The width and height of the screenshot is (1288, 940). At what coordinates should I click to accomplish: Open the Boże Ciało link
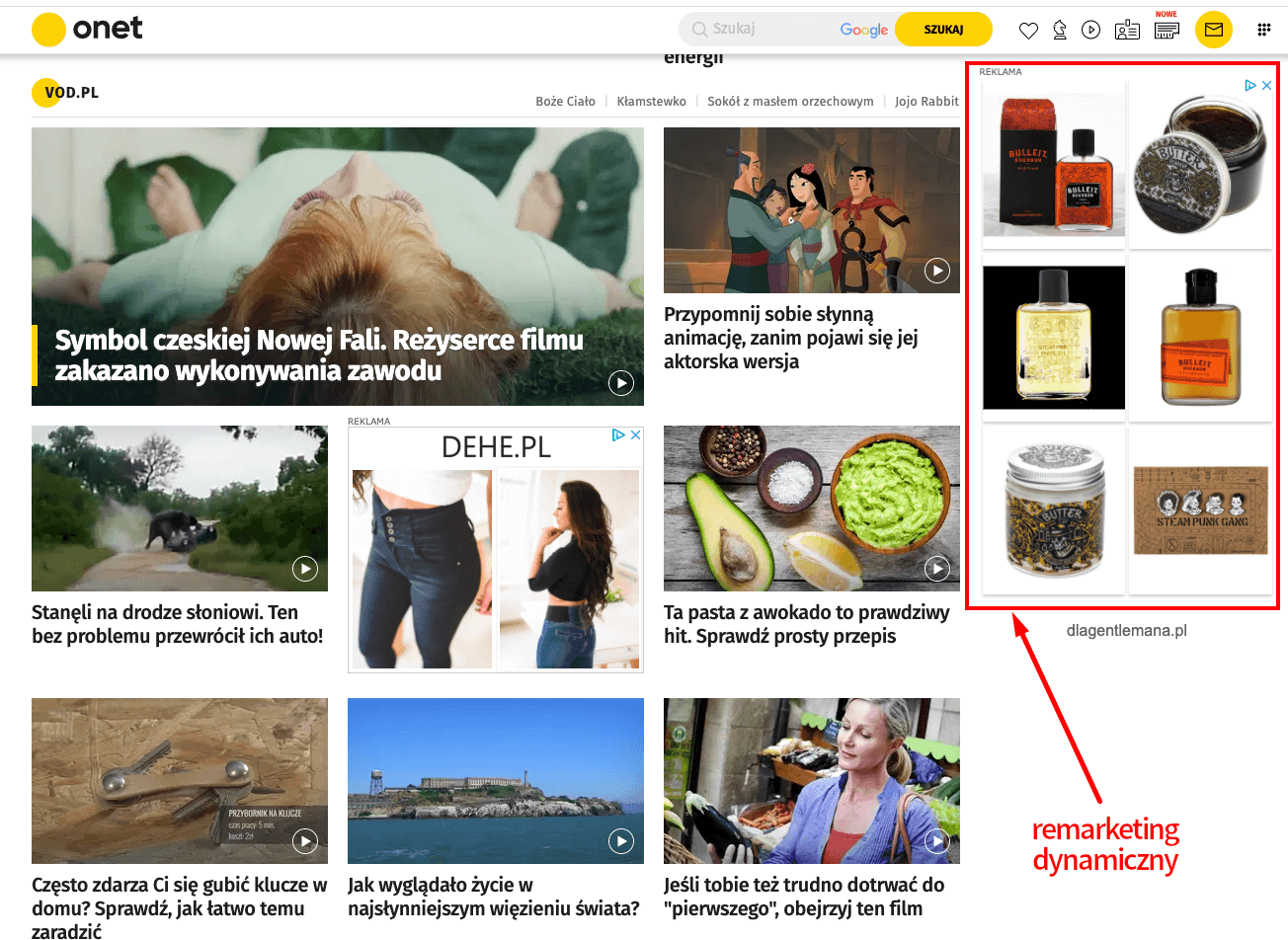565,101
